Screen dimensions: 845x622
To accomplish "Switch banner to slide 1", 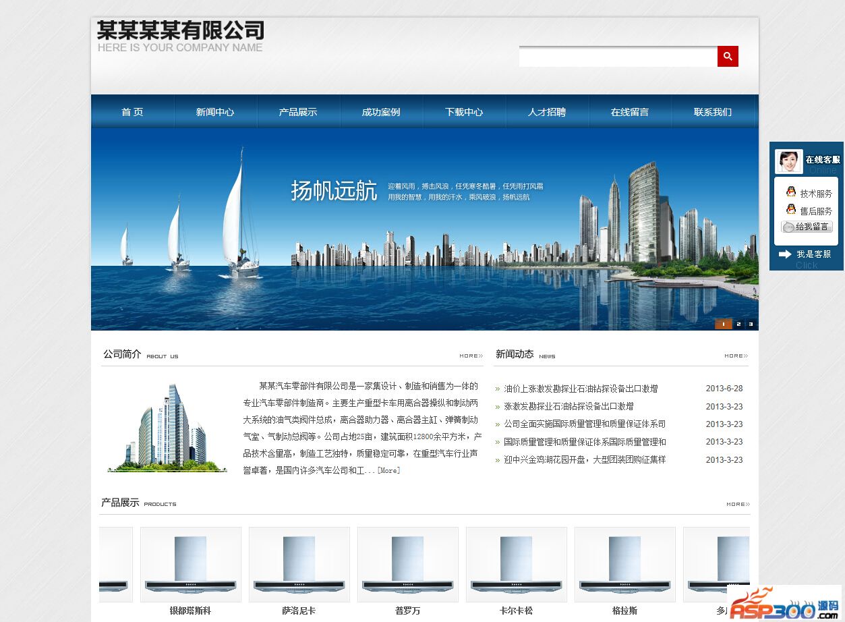I will (x=723, y=324).
